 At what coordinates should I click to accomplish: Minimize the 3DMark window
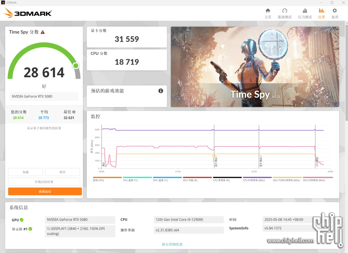[321, 2]
